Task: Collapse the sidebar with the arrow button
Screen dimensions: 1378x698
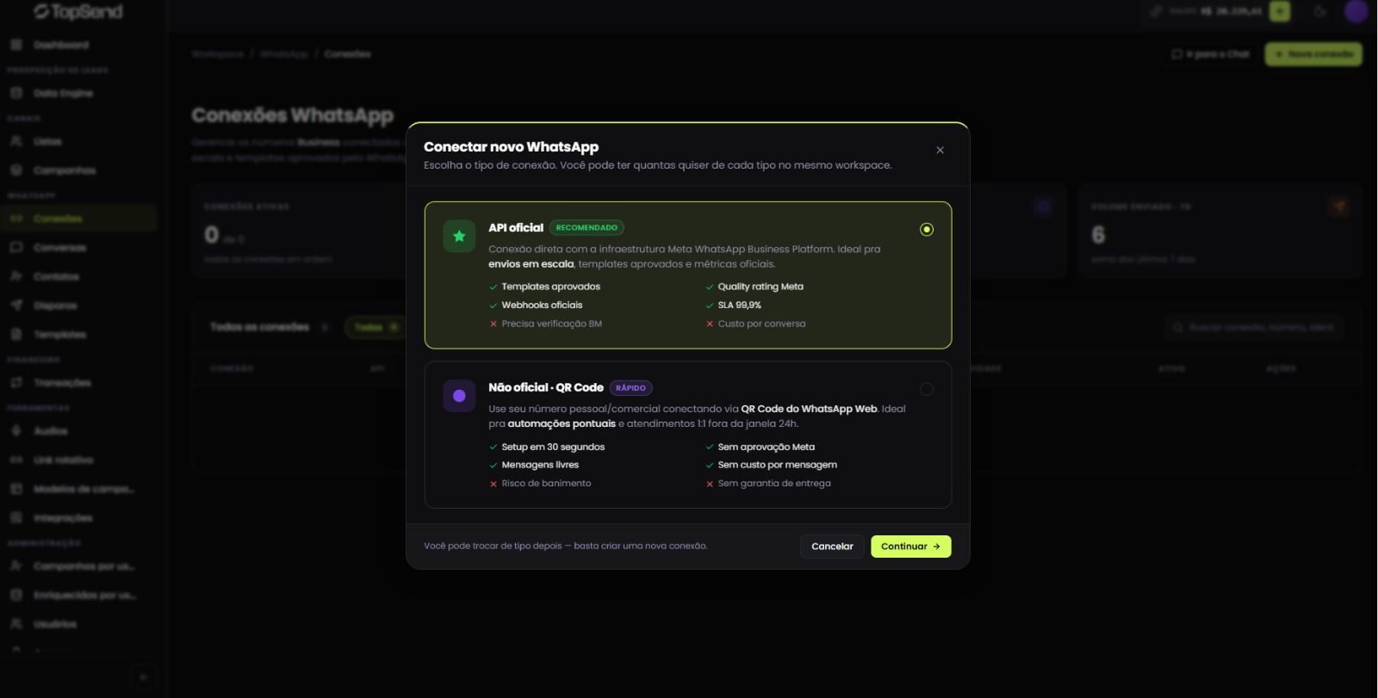Action: click(x=144, y=677)
